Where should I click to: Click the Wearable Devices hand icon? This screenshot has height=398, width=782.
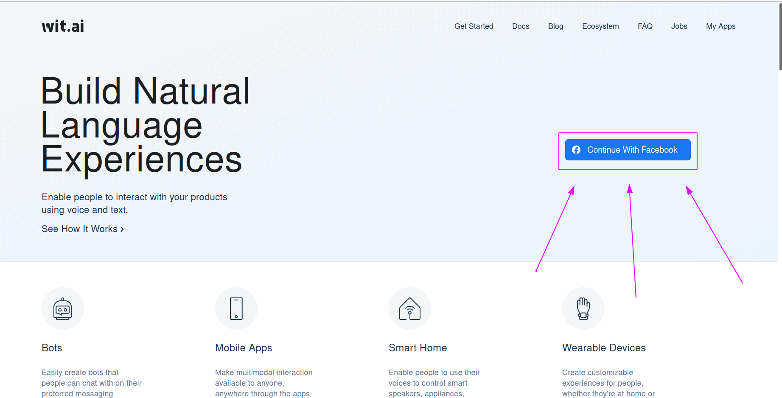[x=583, y=308]
